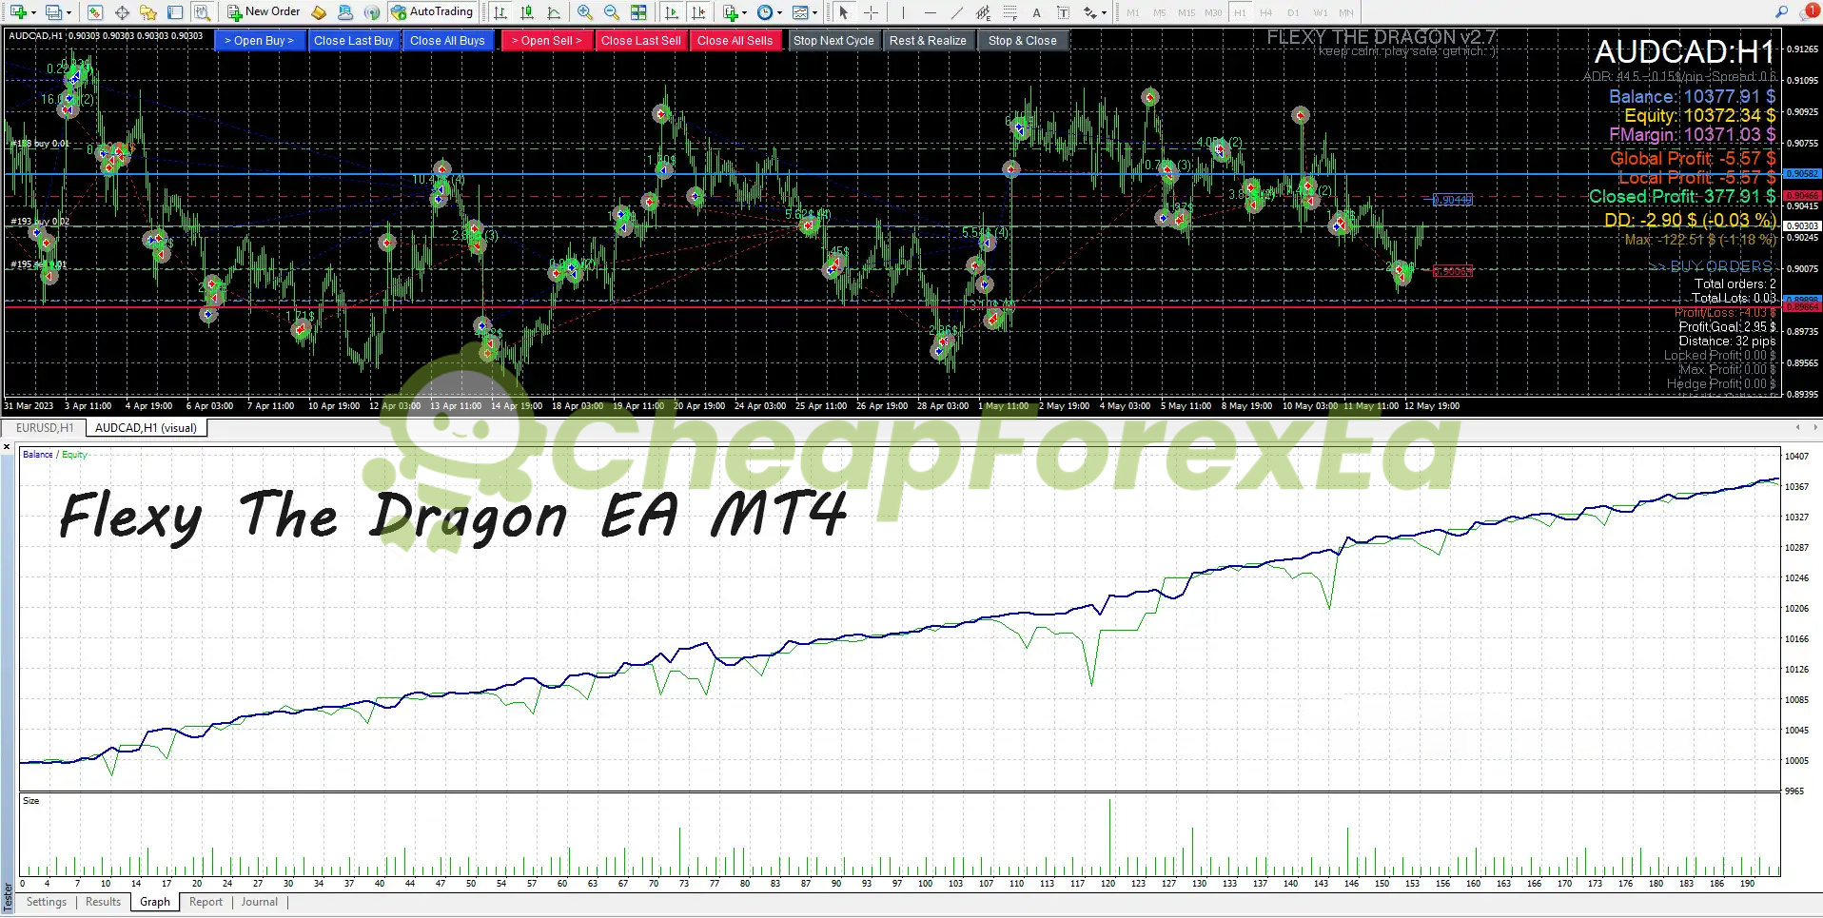Click Close All Sells
This screenshot has height=918, width=1823.
pyautogui.click(x=735, y=41)
